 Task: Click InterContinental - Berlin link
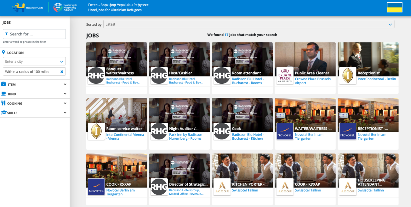pyautogui.click(x=377, y=79)
